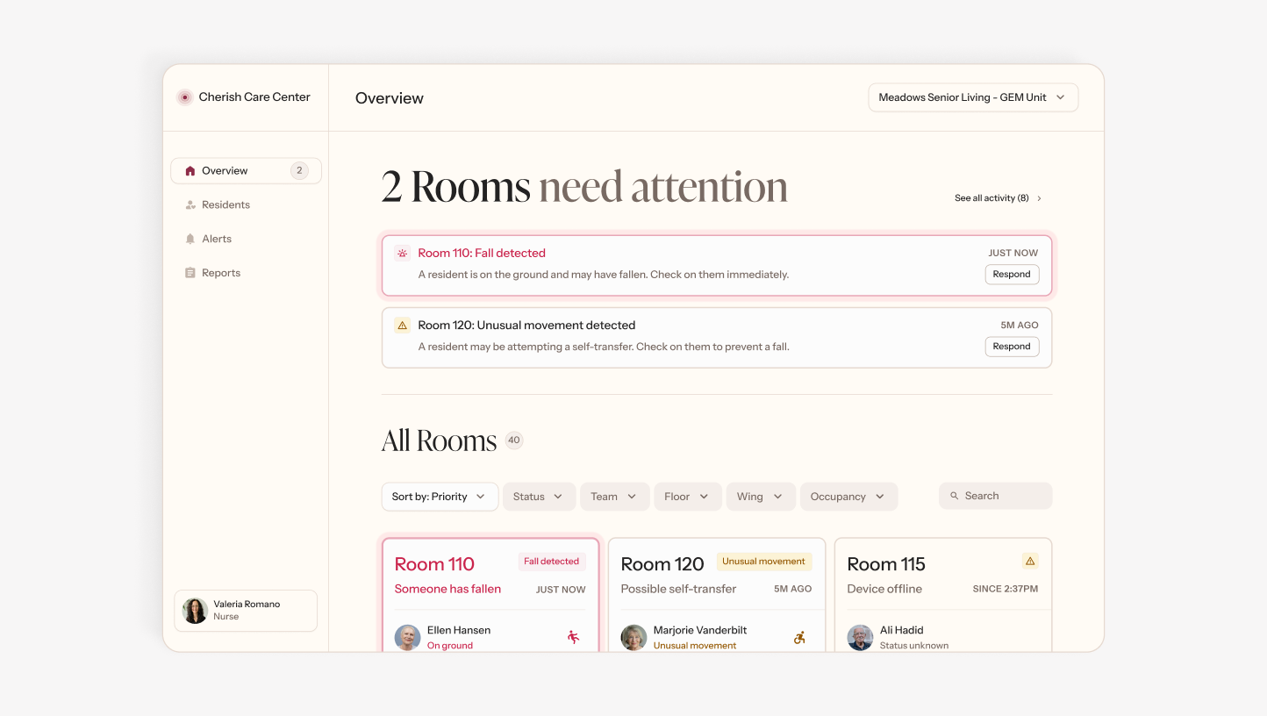Viewport: 1267px width, 716px height.
Task: Click the people icon beside Residents
Action: click(190, 205)
